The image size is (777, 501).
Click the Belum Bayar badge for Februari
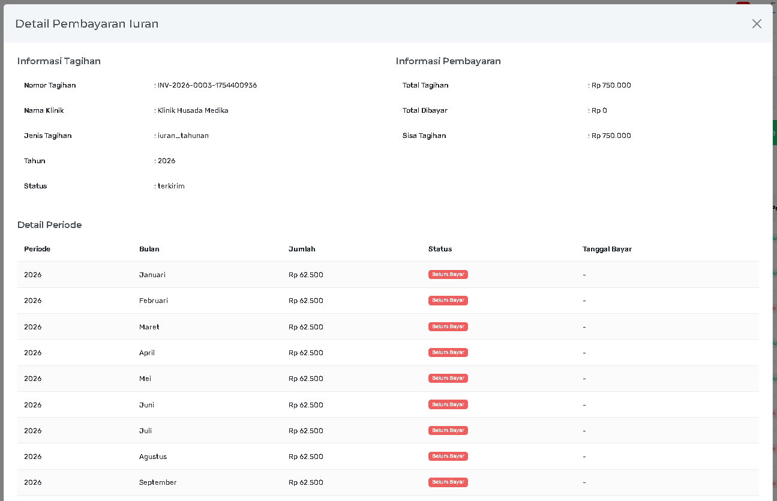click(448, 300)
